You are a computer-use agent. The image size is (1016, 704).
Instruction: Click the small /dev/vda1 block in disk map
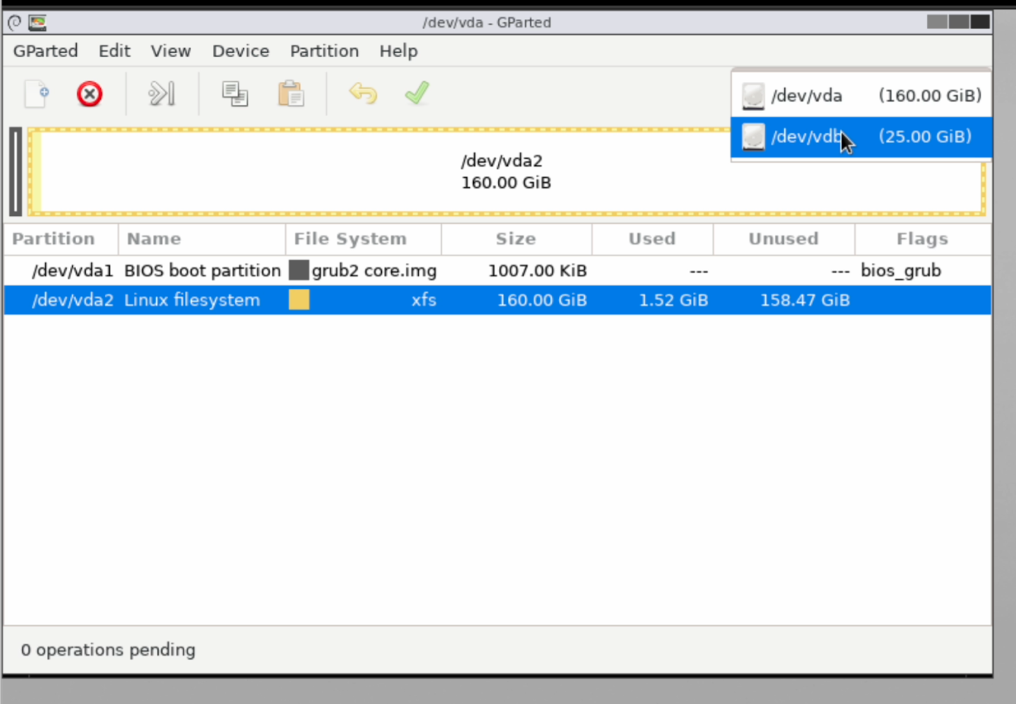(x=16, y=171)
